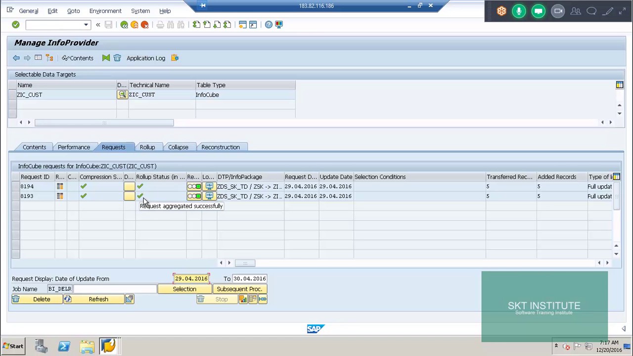The height and width of the screenshot is (356, 633).
Task: Click the traffic light status for request 8193
Action: point(194,196)
